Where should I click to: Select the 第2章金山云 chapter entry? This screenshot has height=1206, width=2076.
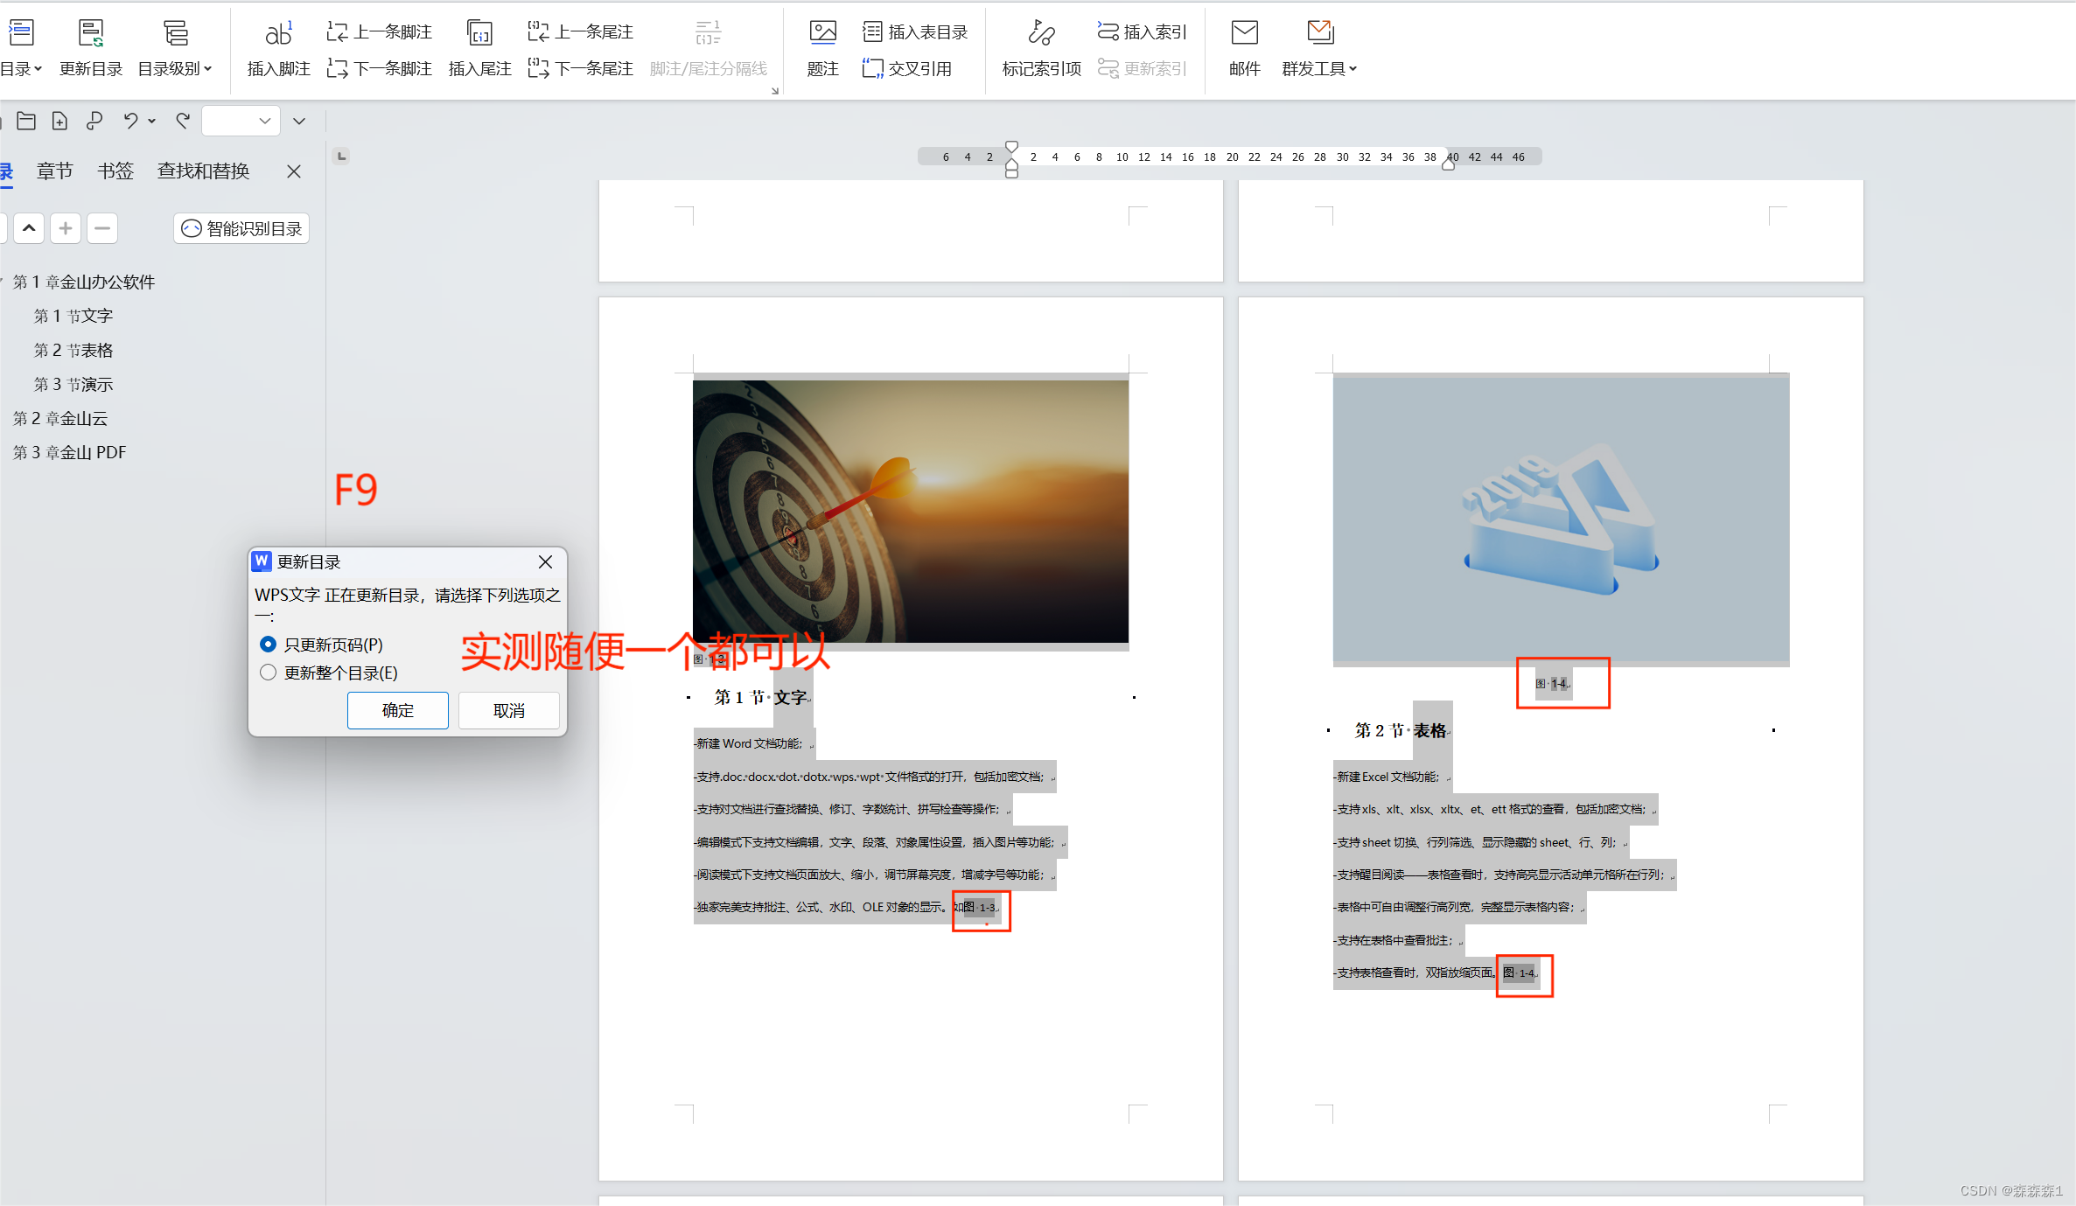tap(59, 417)
